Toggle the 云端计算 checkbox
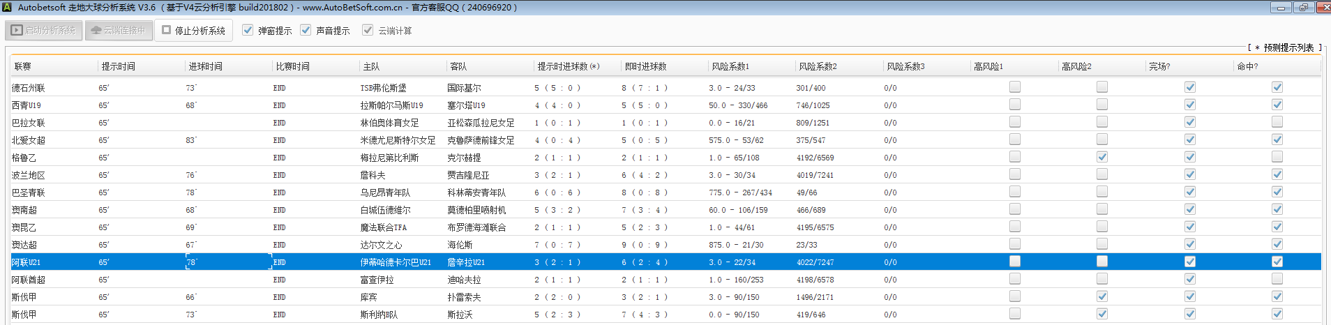 pyautogui.click(x=368, y=30)
